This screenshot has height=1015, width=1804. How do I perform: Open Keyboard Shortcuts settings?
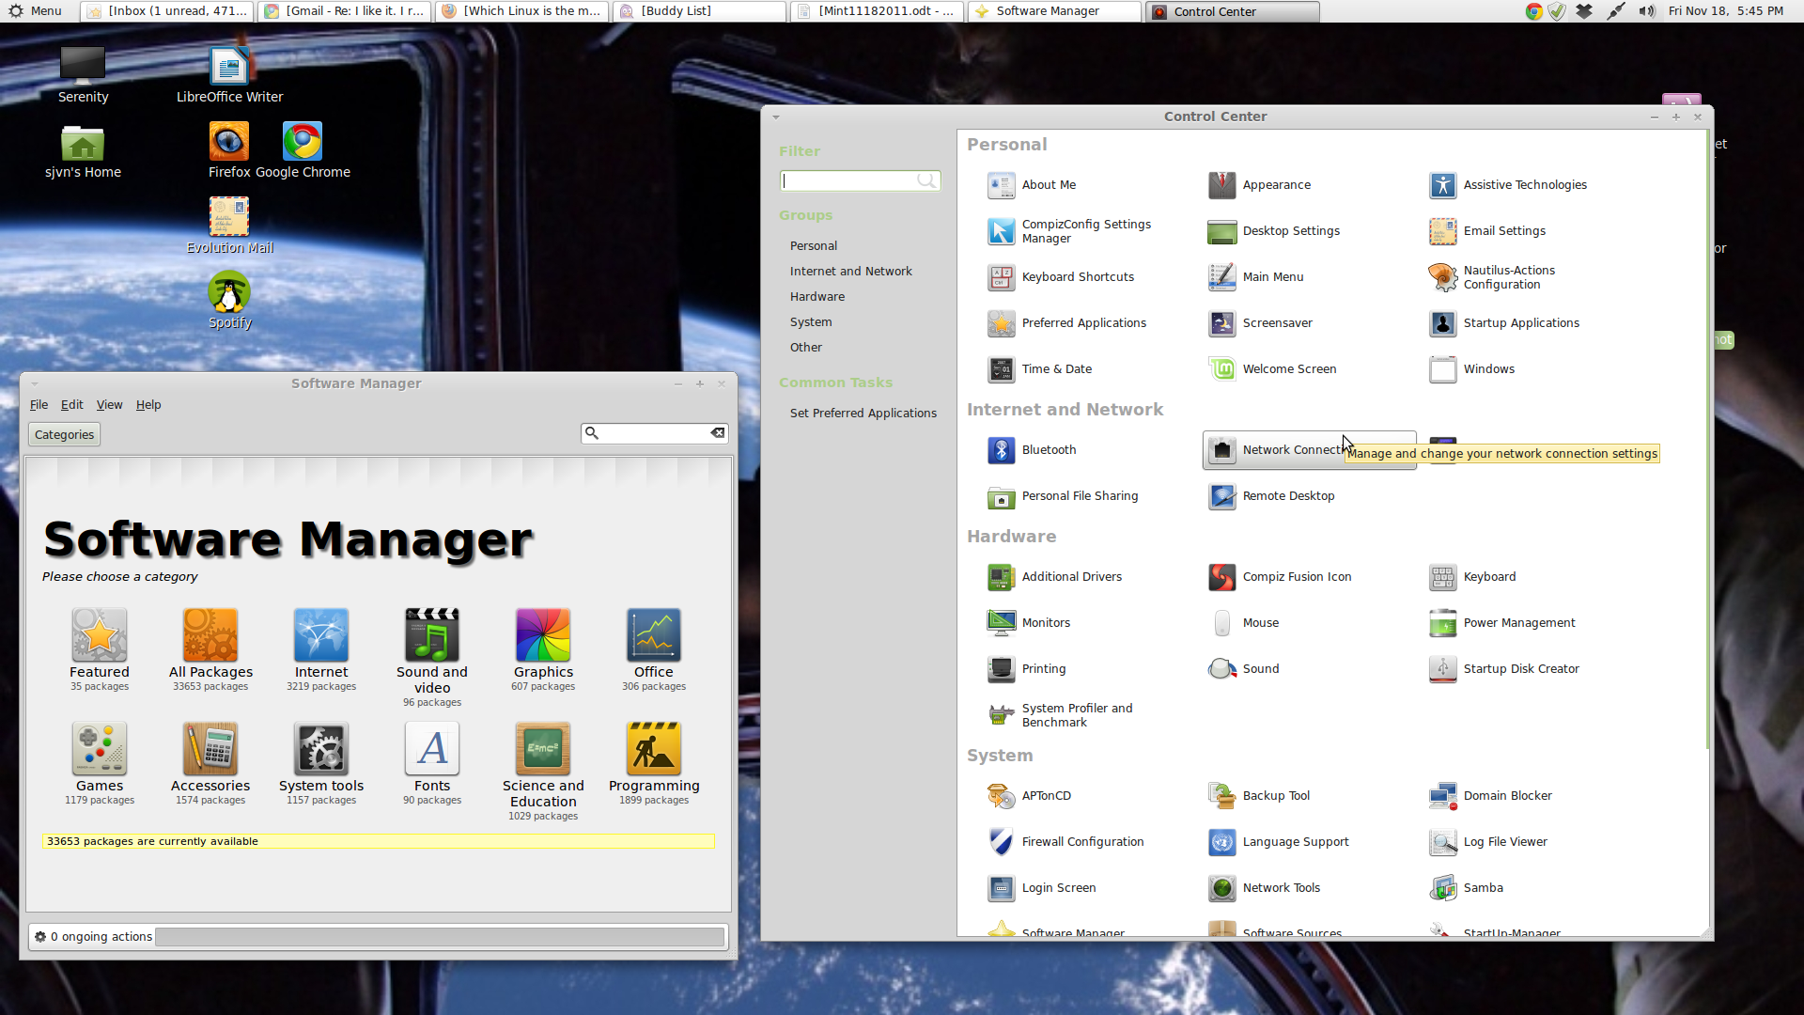(1061, 277)
